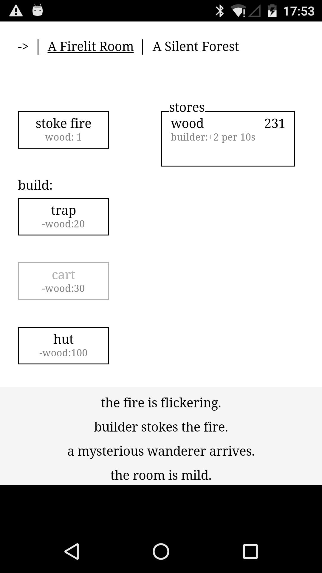
Task: Click the disabled cart build button
Action: coord(64,281)
